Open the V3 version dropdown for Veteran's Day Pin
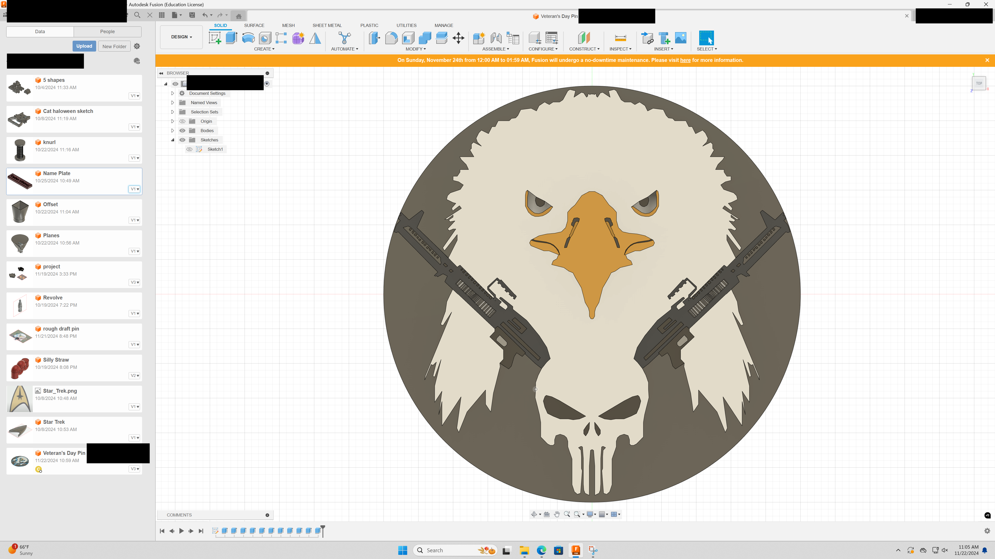This screenshot has width=995, height=559. click(134, 469)
